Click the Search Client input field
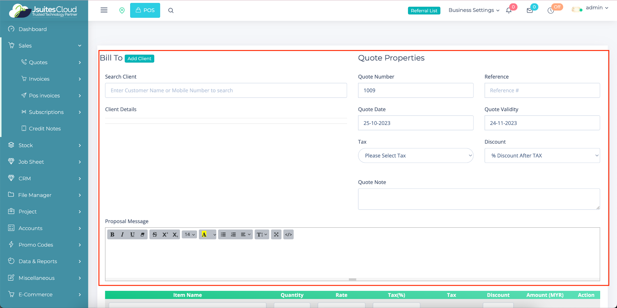617x308 pixels. click(226, 90)
